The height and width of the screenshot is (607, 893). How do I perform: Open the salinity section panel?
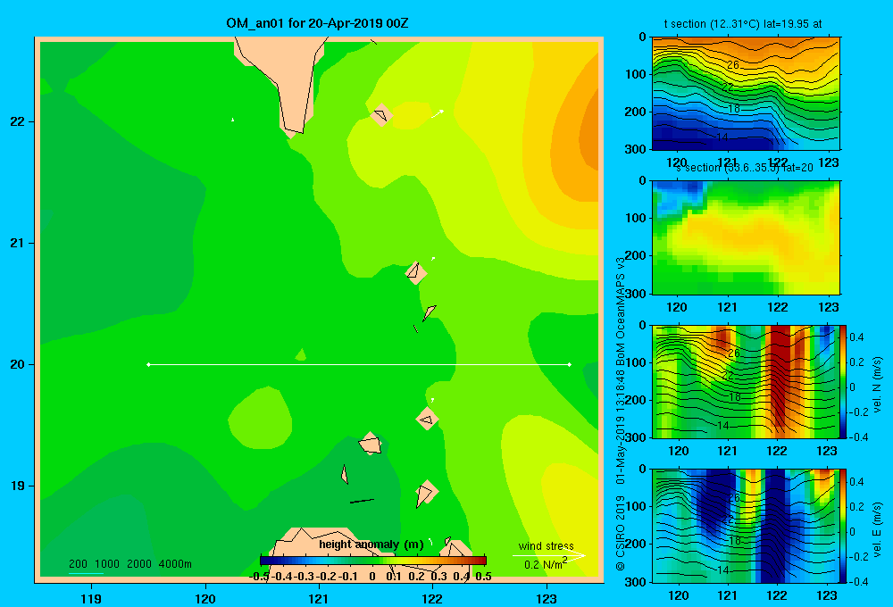(x=746, y=237)
